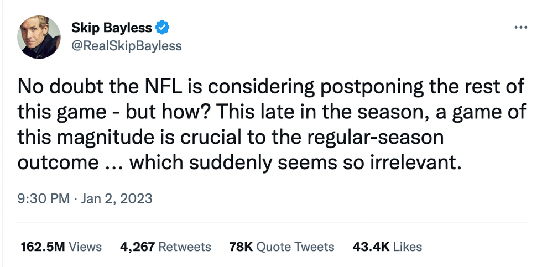Open the tweet's three-dot more menu
542x267 pixels.
click(x=520, y=27)
